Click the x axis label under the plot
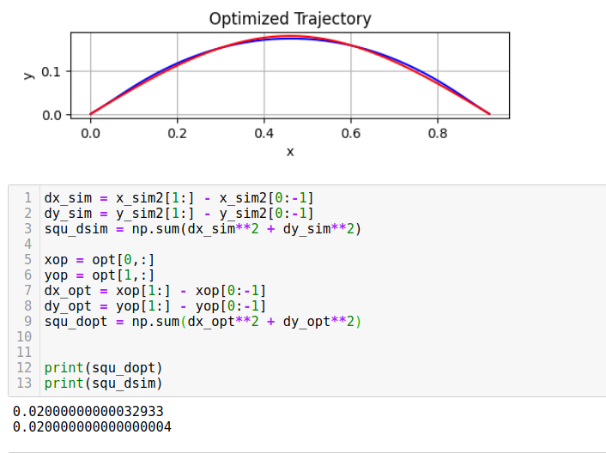Screen dimensions: 606x453 (x=290, y=152)
